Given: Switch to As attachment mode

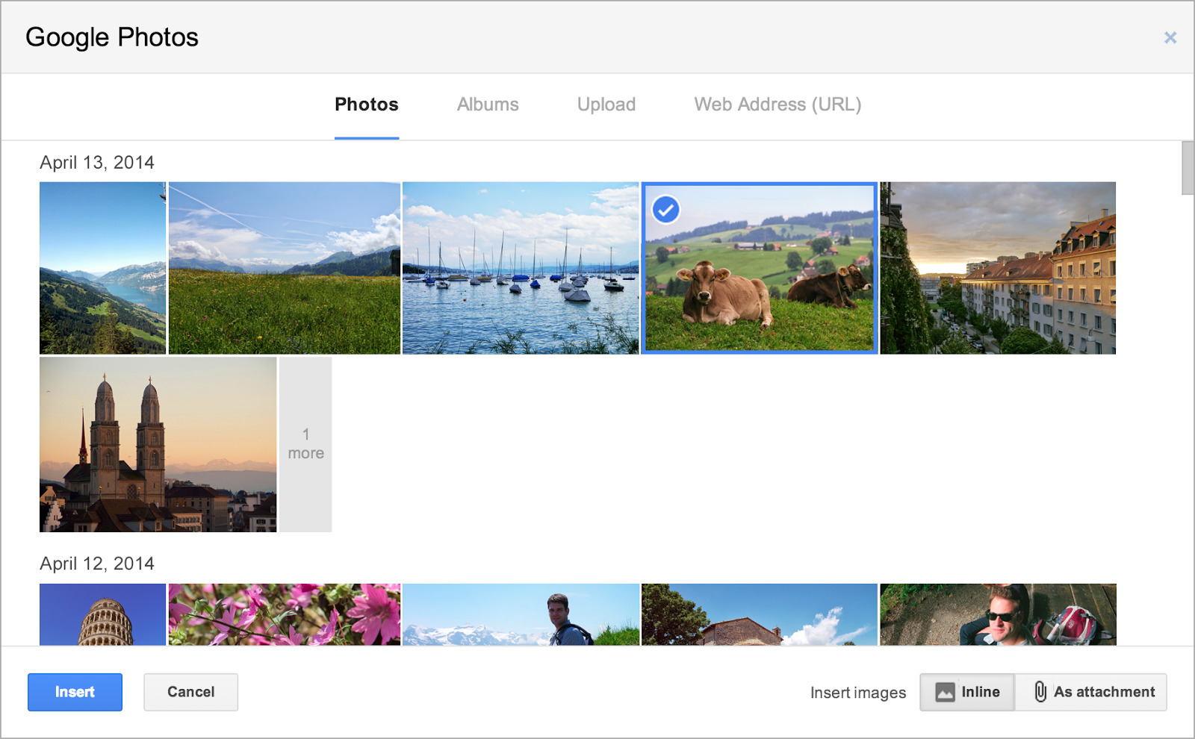Looking at the screenshot, I should tap(1091, 692).
